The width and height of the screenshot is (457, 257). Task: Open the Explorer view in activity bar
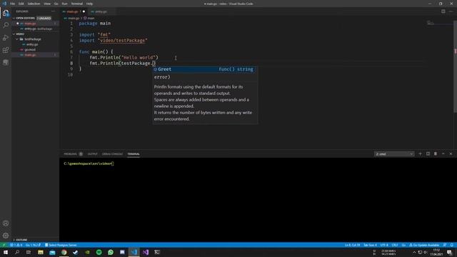tap(6, 13)
